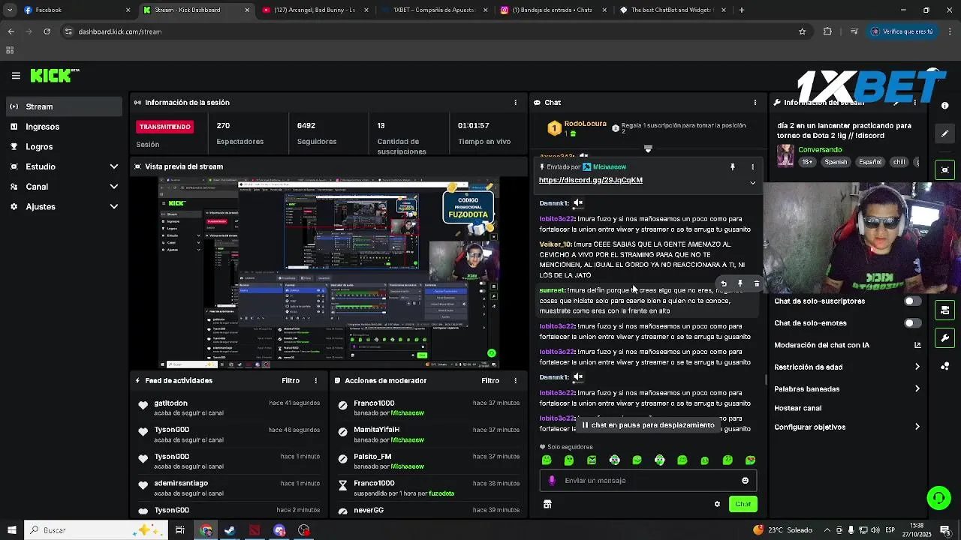The width and height of the screenshot is (961, 540).
Task: Insert the heart-eyes emote
Action: (x=750, y=460)
